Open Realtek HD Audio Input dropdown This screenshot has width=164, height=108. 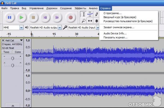click(98, 27)
